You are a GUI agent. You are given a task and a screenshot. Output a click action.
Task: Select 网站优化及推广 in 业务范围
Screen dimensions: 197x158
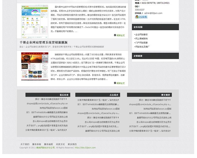(x=143, y=47)
